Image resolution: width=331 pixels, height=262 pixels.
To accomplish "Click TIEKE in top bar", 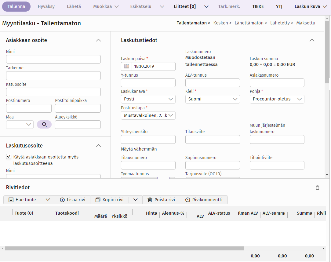I will (x=258, y=6).
